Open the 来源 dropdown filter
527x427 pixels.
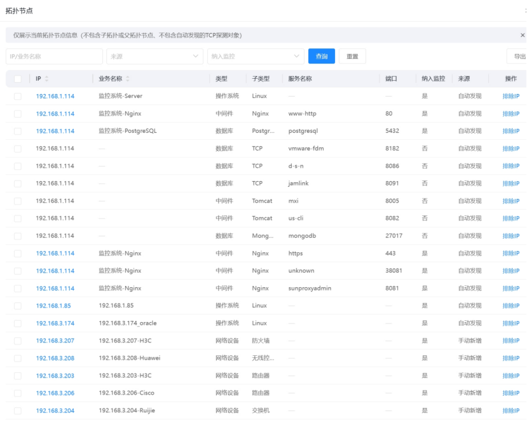[x=155, y=57]
